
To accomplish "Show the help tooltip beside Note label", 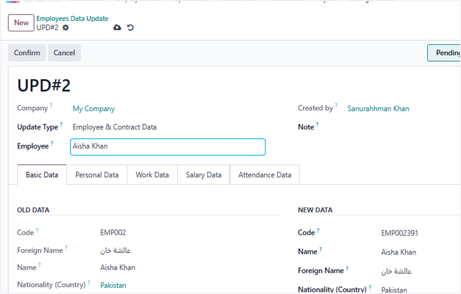I will click(x=317, y=125).
